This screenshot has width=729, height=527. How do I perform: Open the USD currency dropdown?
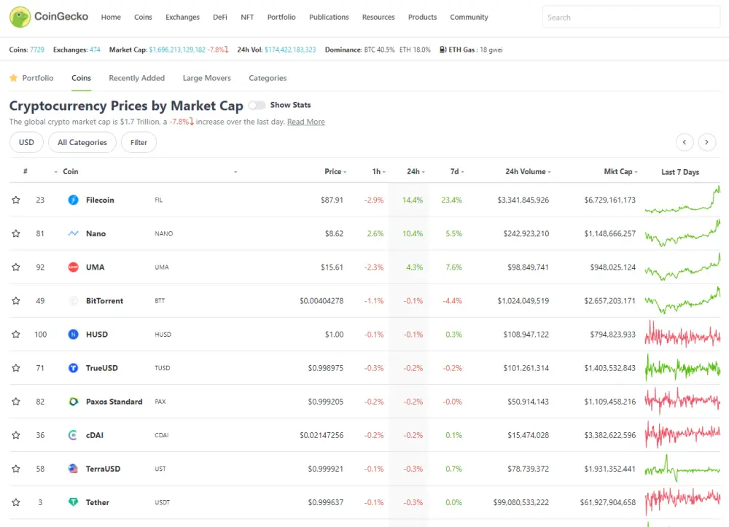(x=26, y=142)
